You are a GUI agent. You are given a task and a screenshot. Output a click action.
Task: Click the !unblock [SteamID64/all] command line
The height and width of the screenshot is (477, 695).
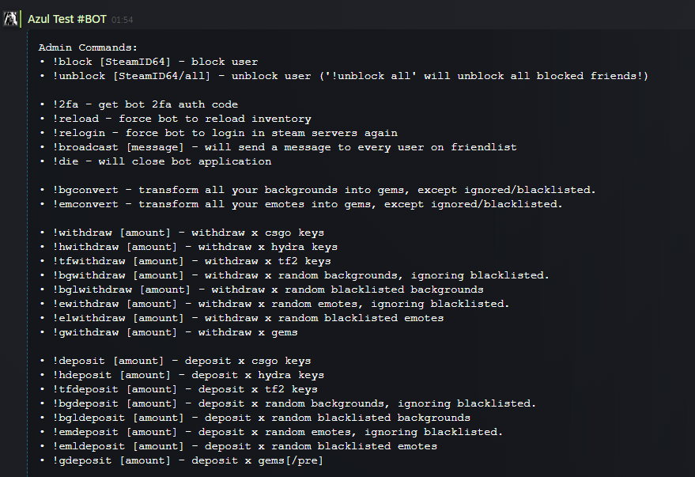pos(343,76)
